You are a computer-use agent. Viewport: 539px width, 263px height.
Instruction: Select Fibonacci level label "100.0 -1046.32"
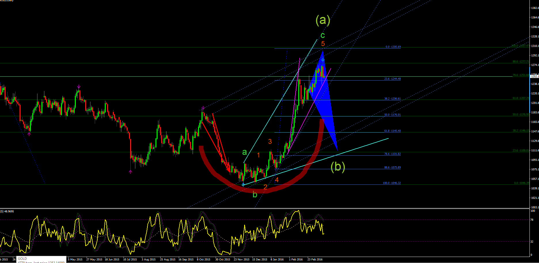392,183
